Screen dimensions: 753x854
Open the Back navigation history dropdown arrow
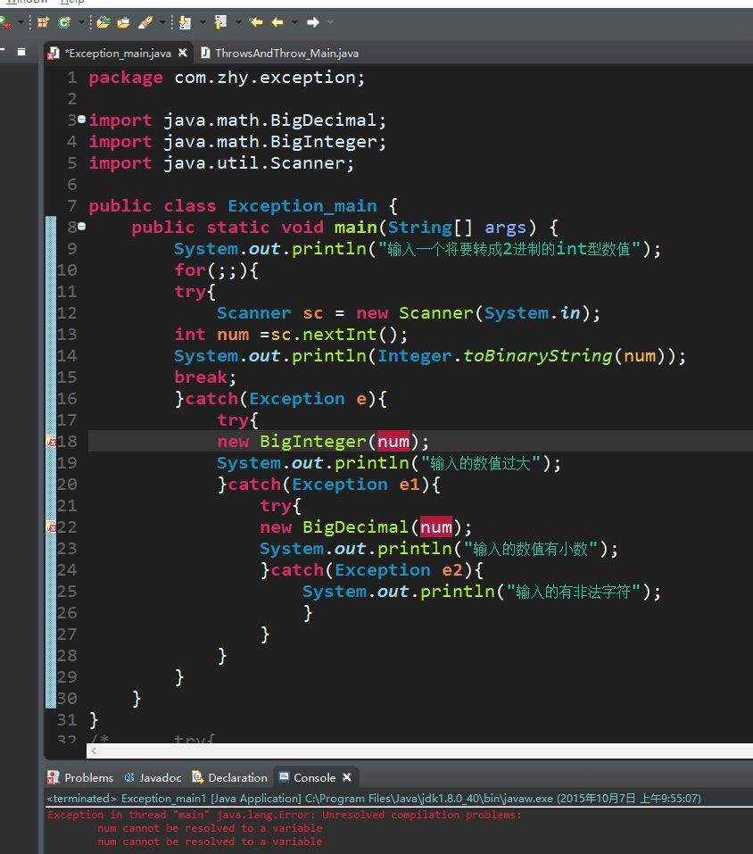pyautogui.click(x=294, y=22)
